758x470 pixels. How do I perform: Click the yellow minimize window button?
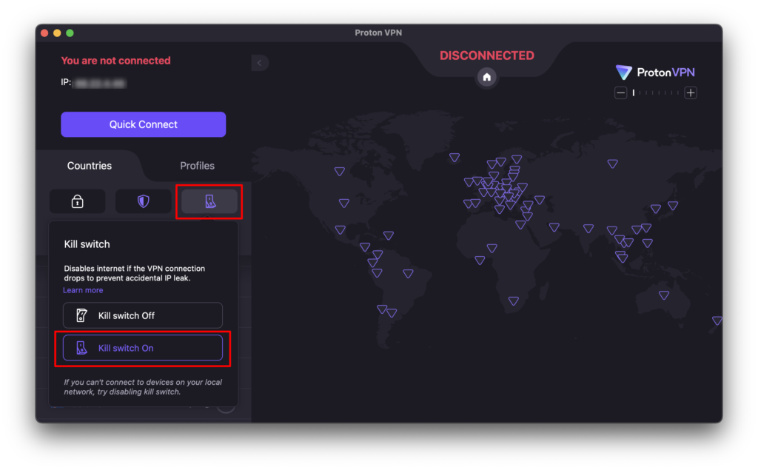(x=57, y=33)
